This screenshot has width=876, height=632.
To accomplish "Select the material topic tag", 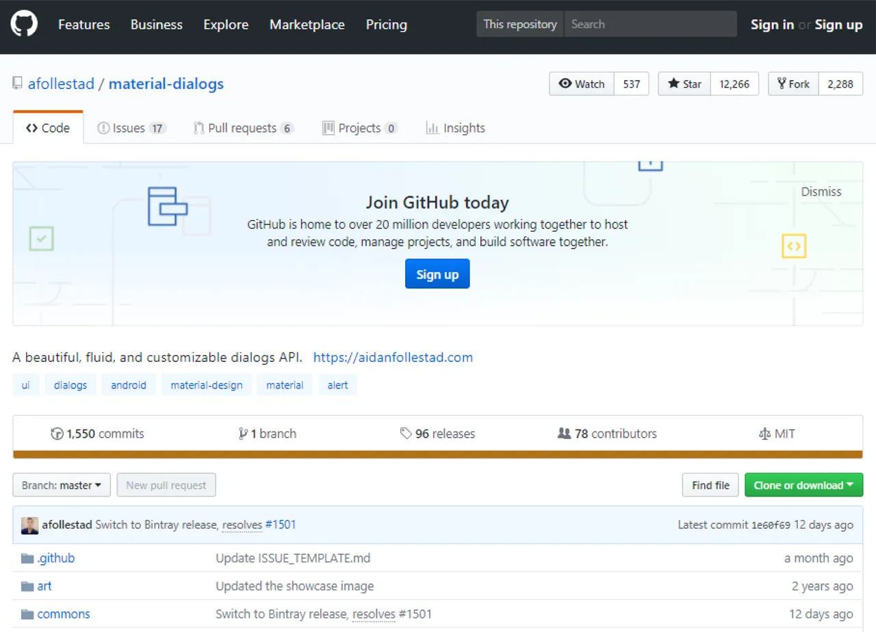I will pyautogui.click(x=285, y=385).
